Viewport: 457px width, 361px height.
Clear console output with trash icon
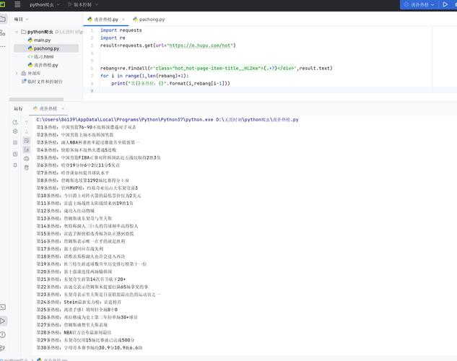[x=26, y=168]
